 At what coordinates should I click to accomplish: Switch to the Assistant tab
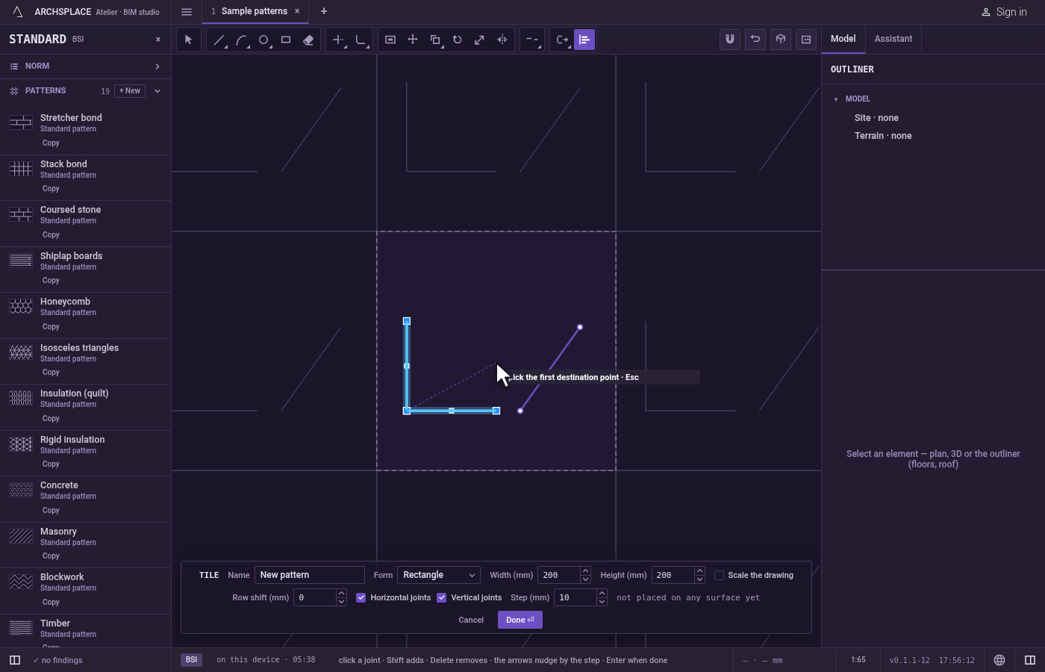click(x=893, y=39)
